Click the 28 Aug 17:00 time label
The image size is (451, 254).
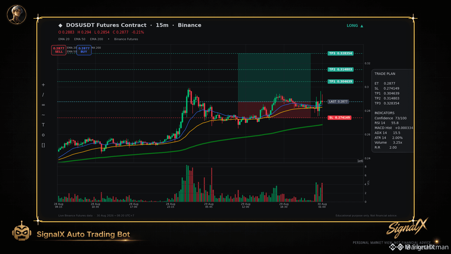click(x=134, y=205)
